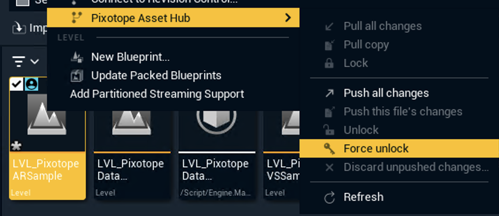Click the Update Packed Blueprints icon
Screen dimensions: 499x216
coord(77,75)
